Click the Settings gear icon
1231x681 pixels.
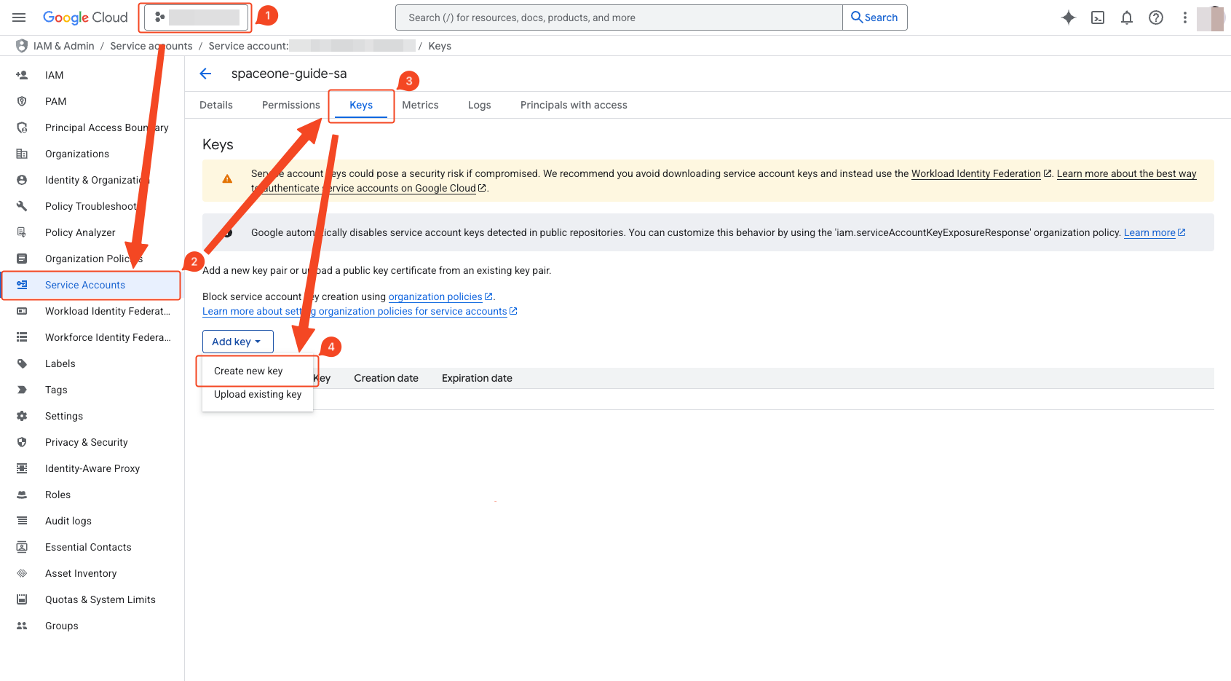pyautogui.click(x=22, y=416)
